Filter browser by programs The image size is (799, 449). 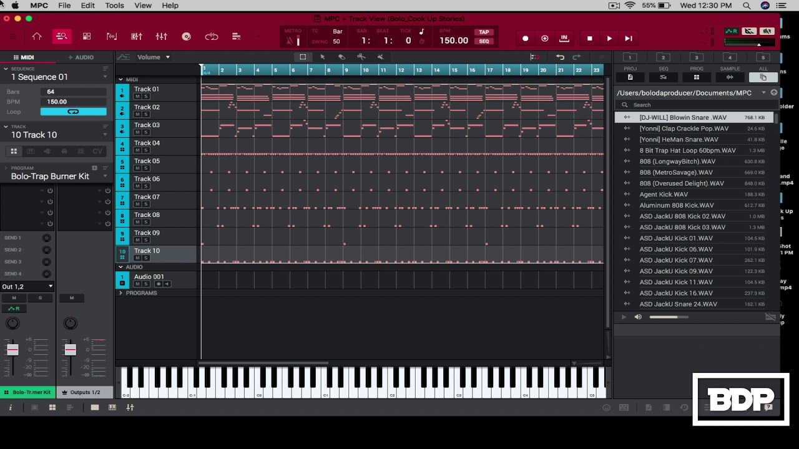[x=696, y=77]
